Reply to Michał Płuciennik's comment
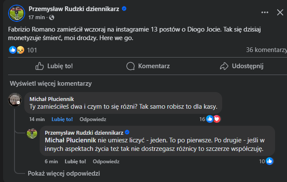 tap(93, 119)
